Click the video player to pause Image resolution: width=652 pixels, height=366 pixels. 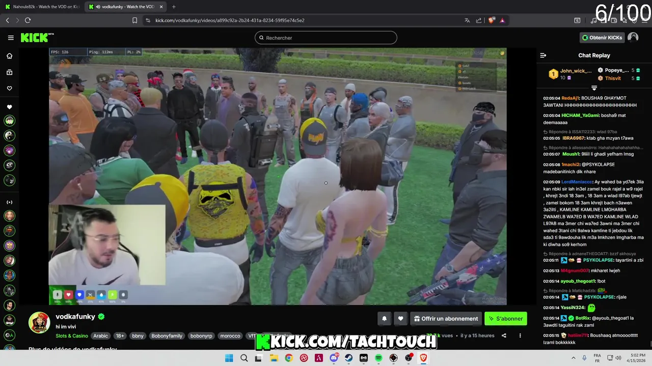tap(278, 176)
